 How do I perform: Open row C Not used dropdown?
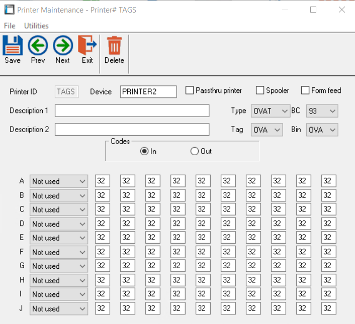pyautogui.click(x=59, y=209)
